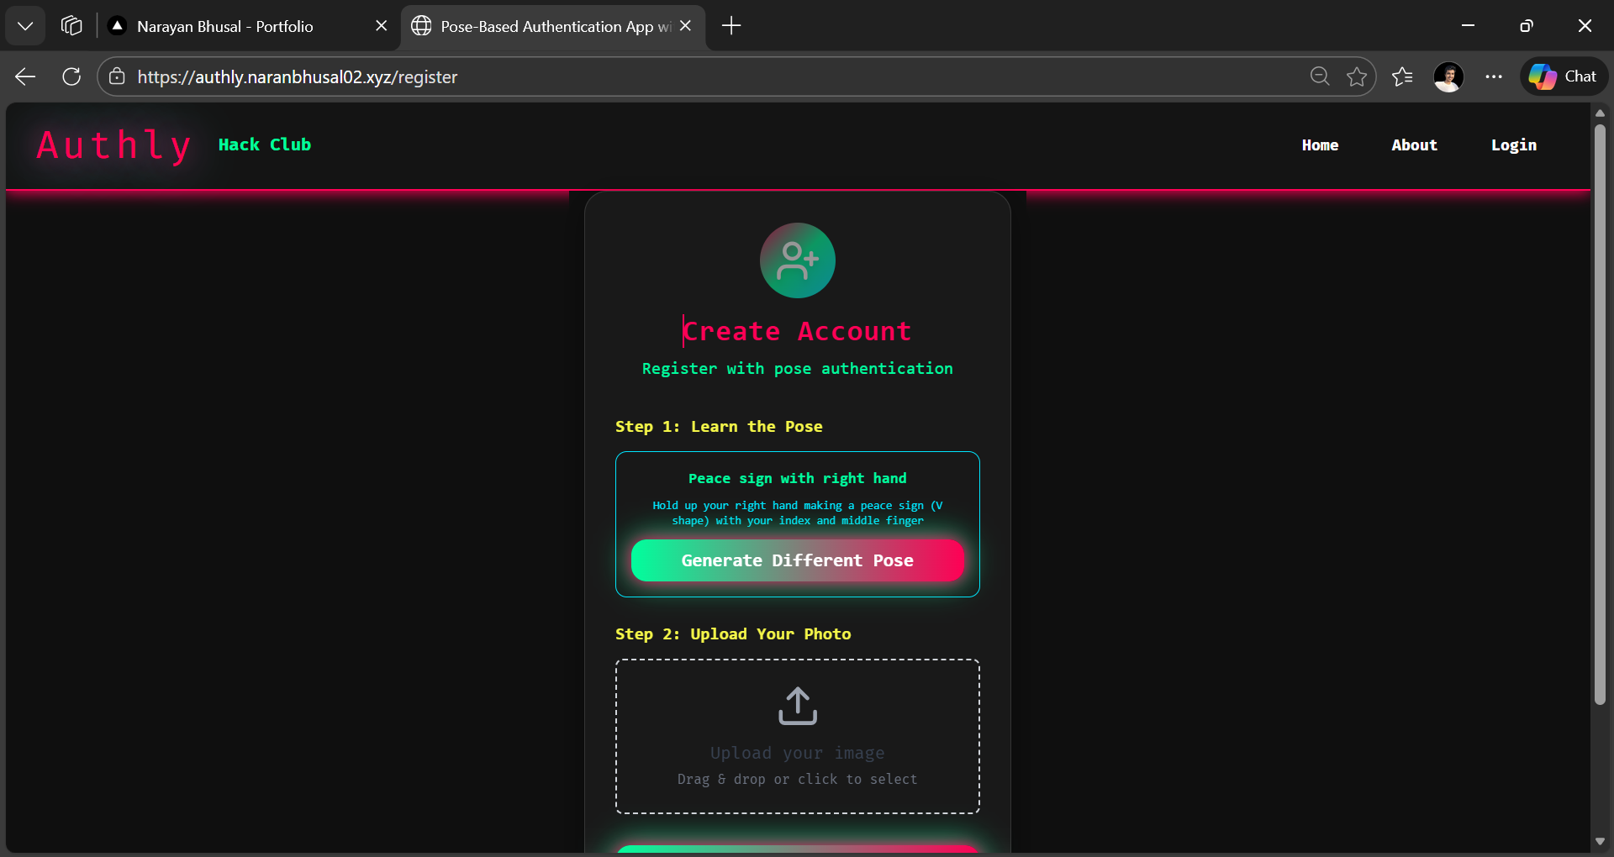The image size is (1614, 857).
Task: Click the upload arrow icon in Step 2
Action: pos(797,705)
